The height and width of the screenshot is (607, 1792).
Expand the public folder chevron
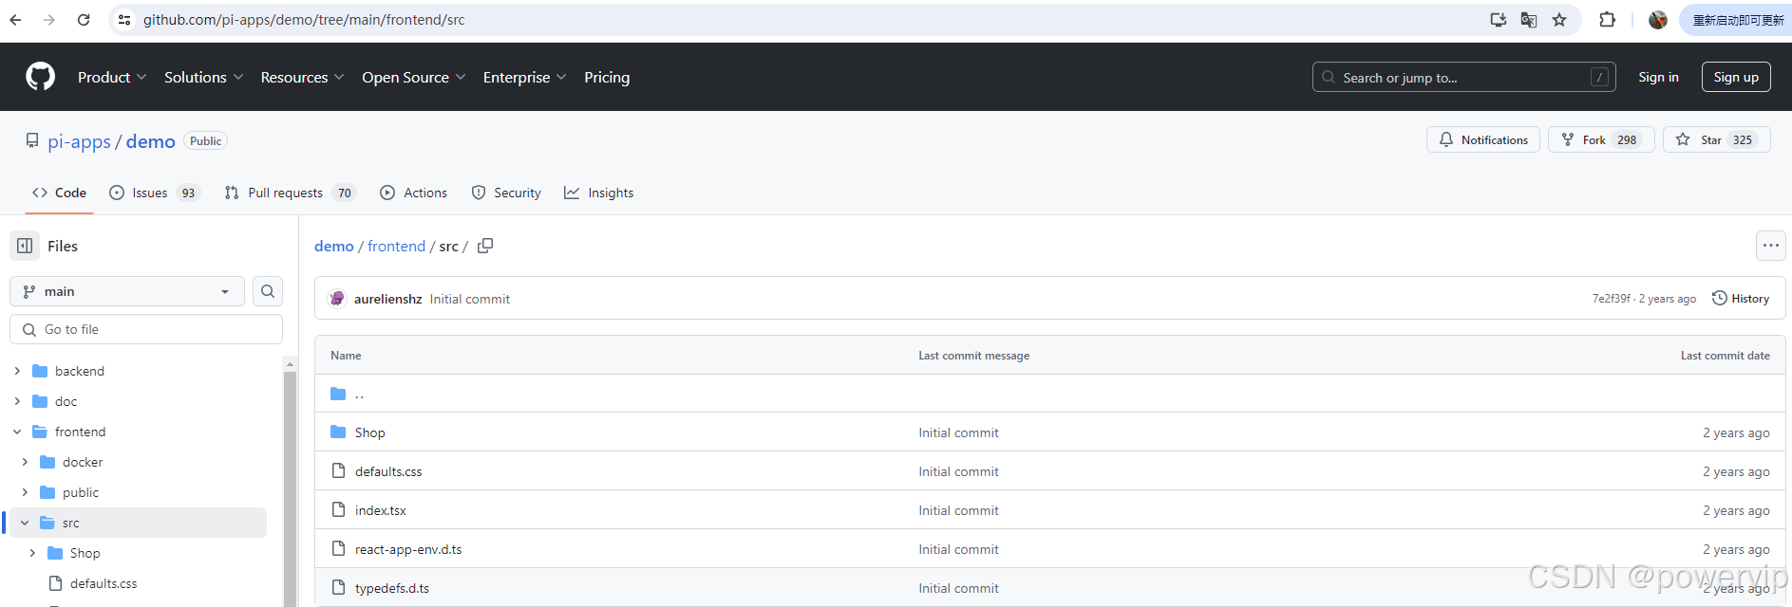click(x=25, y=492)
